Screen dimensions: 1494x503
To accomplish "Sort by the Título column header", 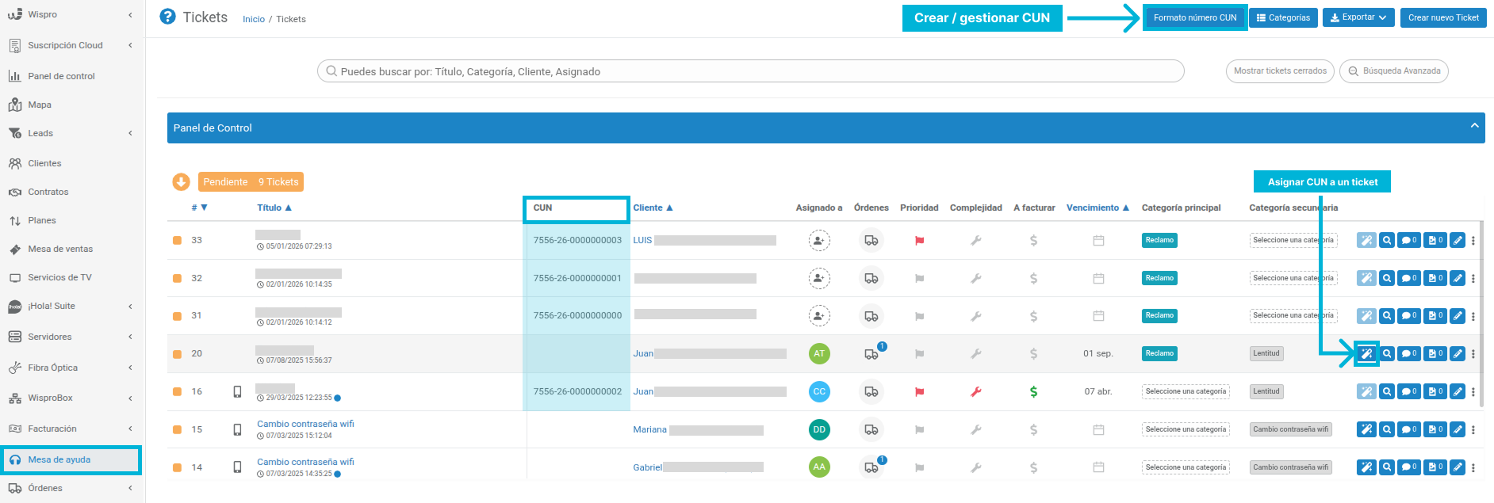I will point(274,208).
